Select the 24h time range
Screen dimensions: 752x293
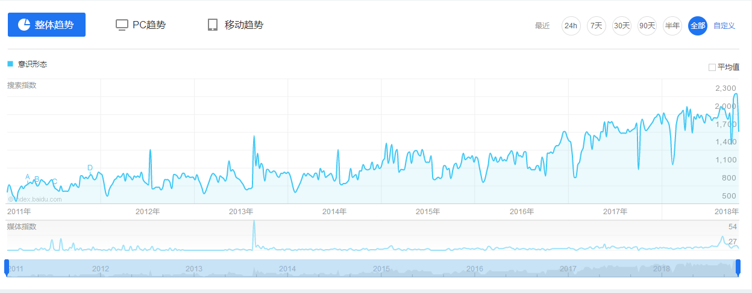571,26
